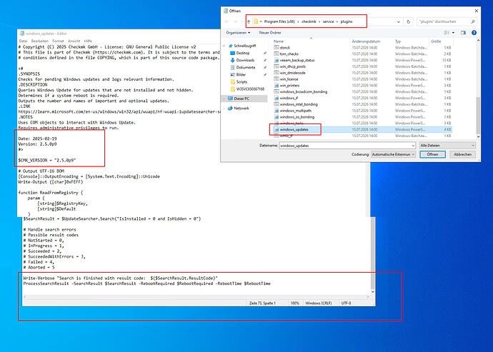Click the up-one-level arrow icon
The height and width of the screenshot is (352, 493).
click(249, 21)
